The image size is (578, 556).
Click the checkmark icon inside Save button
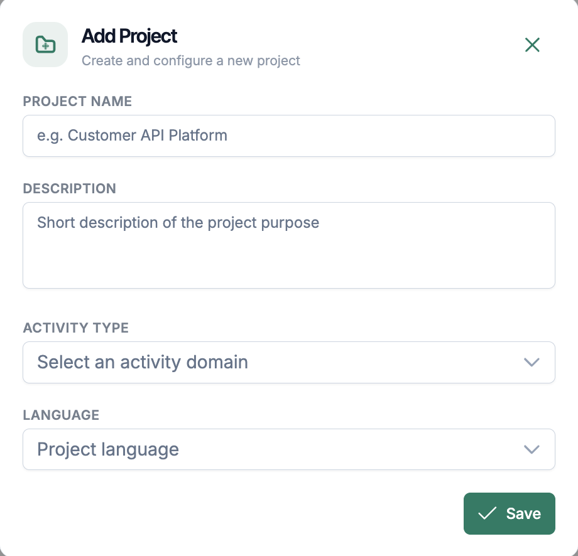pyautogui.click(x=486, y=513)
